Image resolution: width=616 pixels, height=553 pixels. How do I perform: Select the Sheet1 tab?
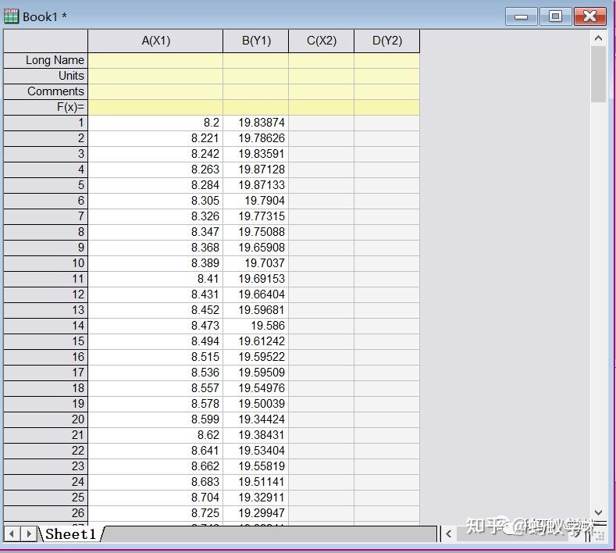pos(70,533)
